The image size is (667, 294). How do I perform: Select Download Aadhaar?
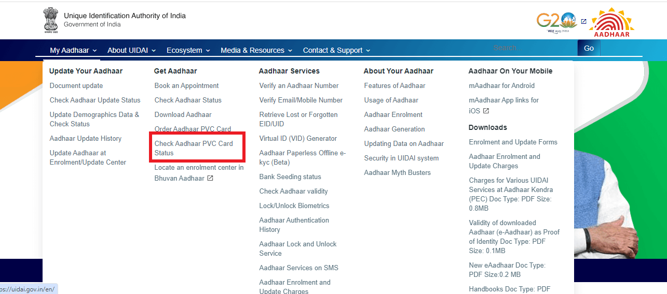[183, 115]
